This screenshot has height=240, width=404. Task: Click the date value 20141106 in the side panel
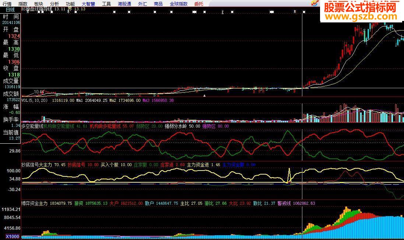pyautogui.click(x=11, y=23)
